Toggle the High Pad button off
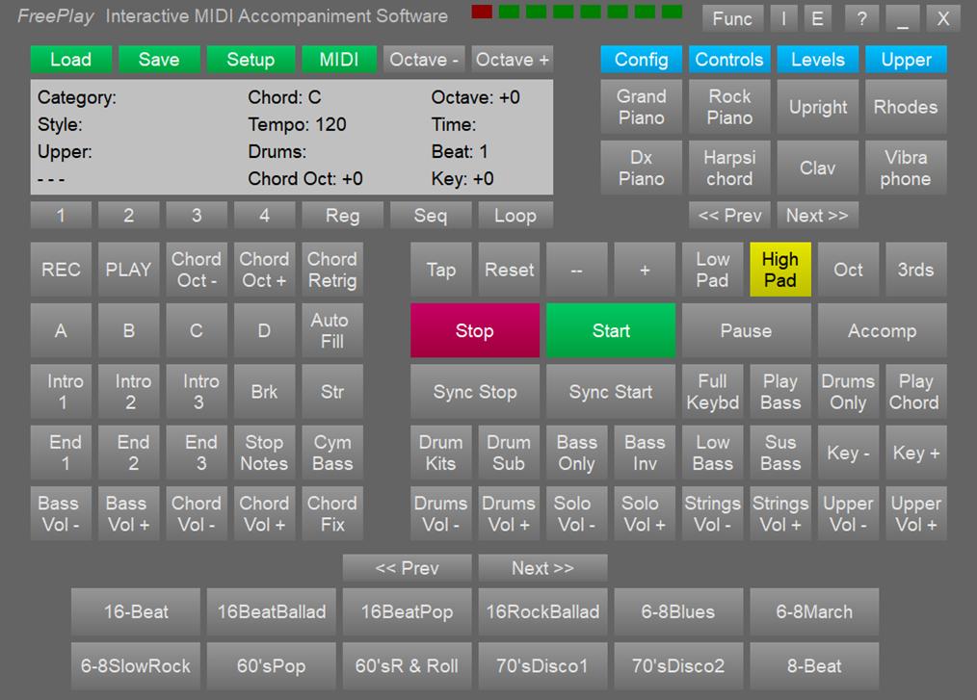The width and height of the screenshot is (977, 700). 779,270
